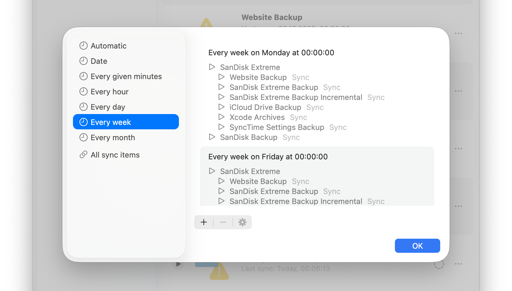Click play icon beside Monday's Website Backup
The width and height of the screenshot is (512, 291).
pyautogui.click(x=221, y=77)
